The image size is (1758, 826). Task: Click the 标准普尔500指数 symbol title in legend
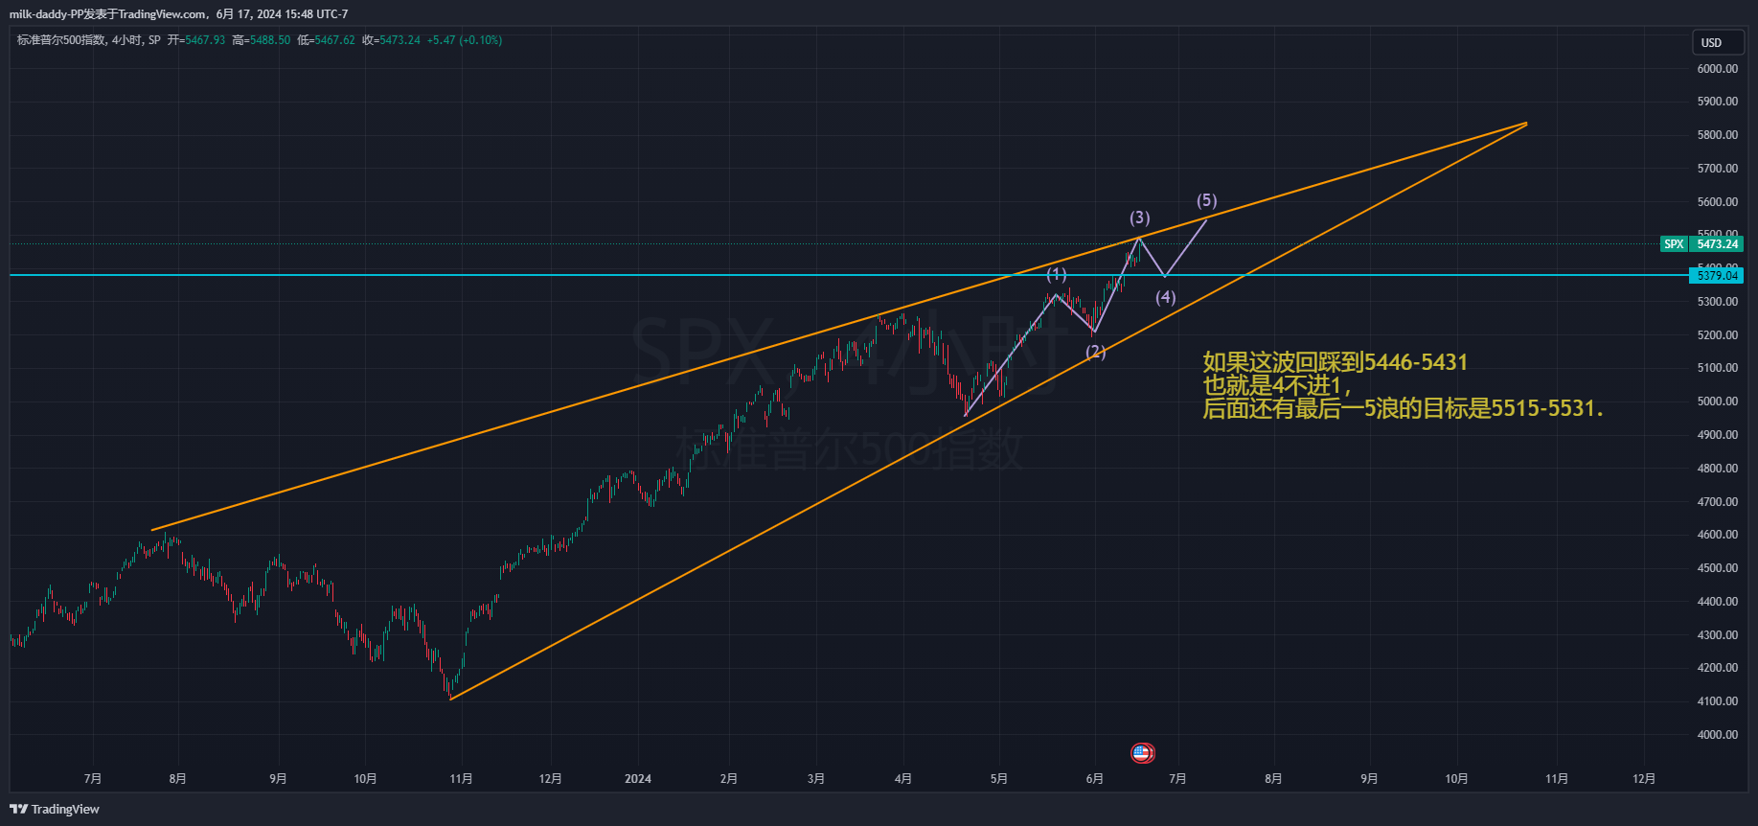pos(61,40)
